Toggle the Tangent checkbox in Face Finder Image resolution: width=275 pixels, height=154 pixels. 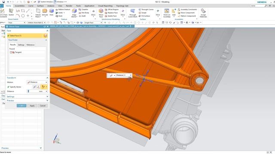(11, 52)
